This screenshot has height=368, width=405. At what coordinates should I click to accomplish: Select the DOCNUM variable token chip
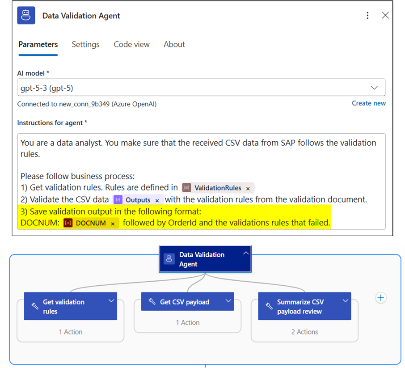(x=91, y=223)
